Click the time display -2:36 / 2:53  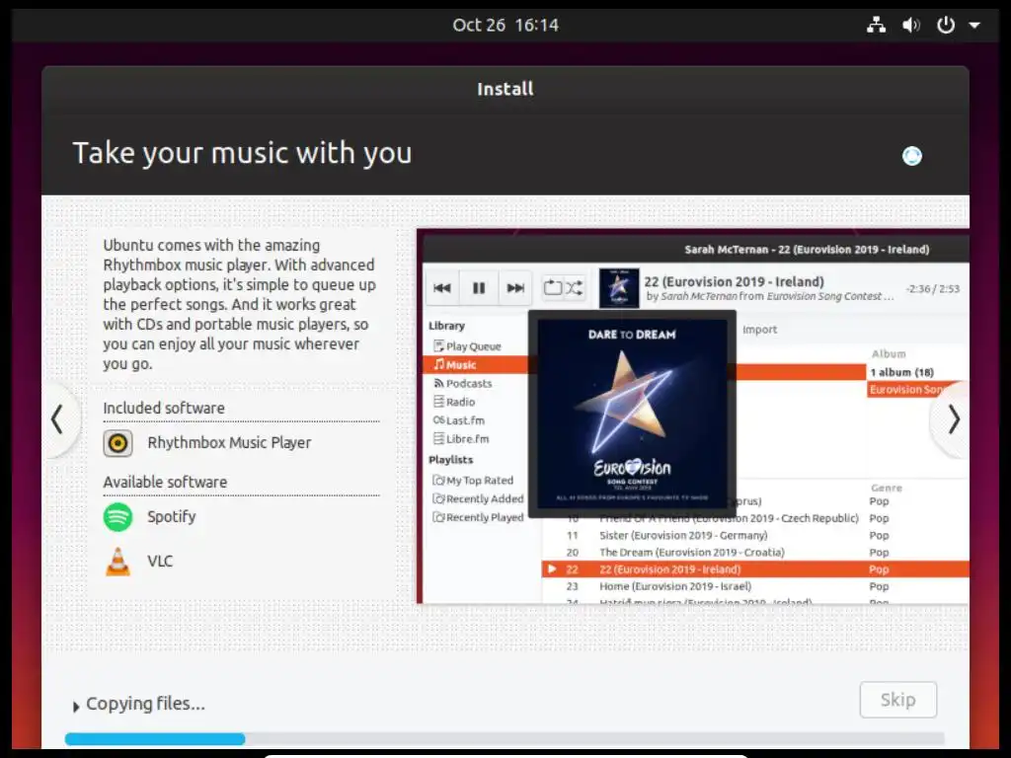point(932,289)
